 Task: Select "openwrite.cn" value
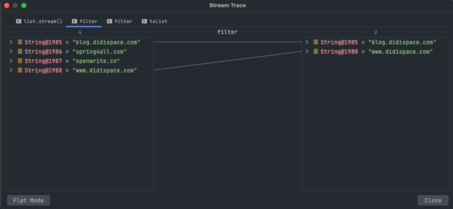(96, 61)
